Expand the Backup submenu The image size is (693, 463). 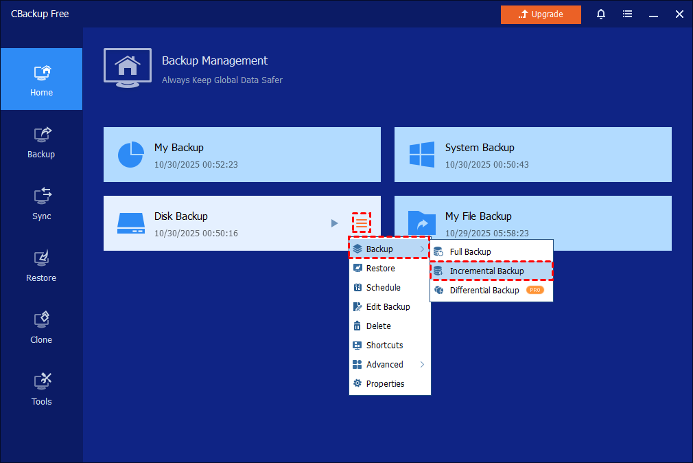(x=389, y=249)
